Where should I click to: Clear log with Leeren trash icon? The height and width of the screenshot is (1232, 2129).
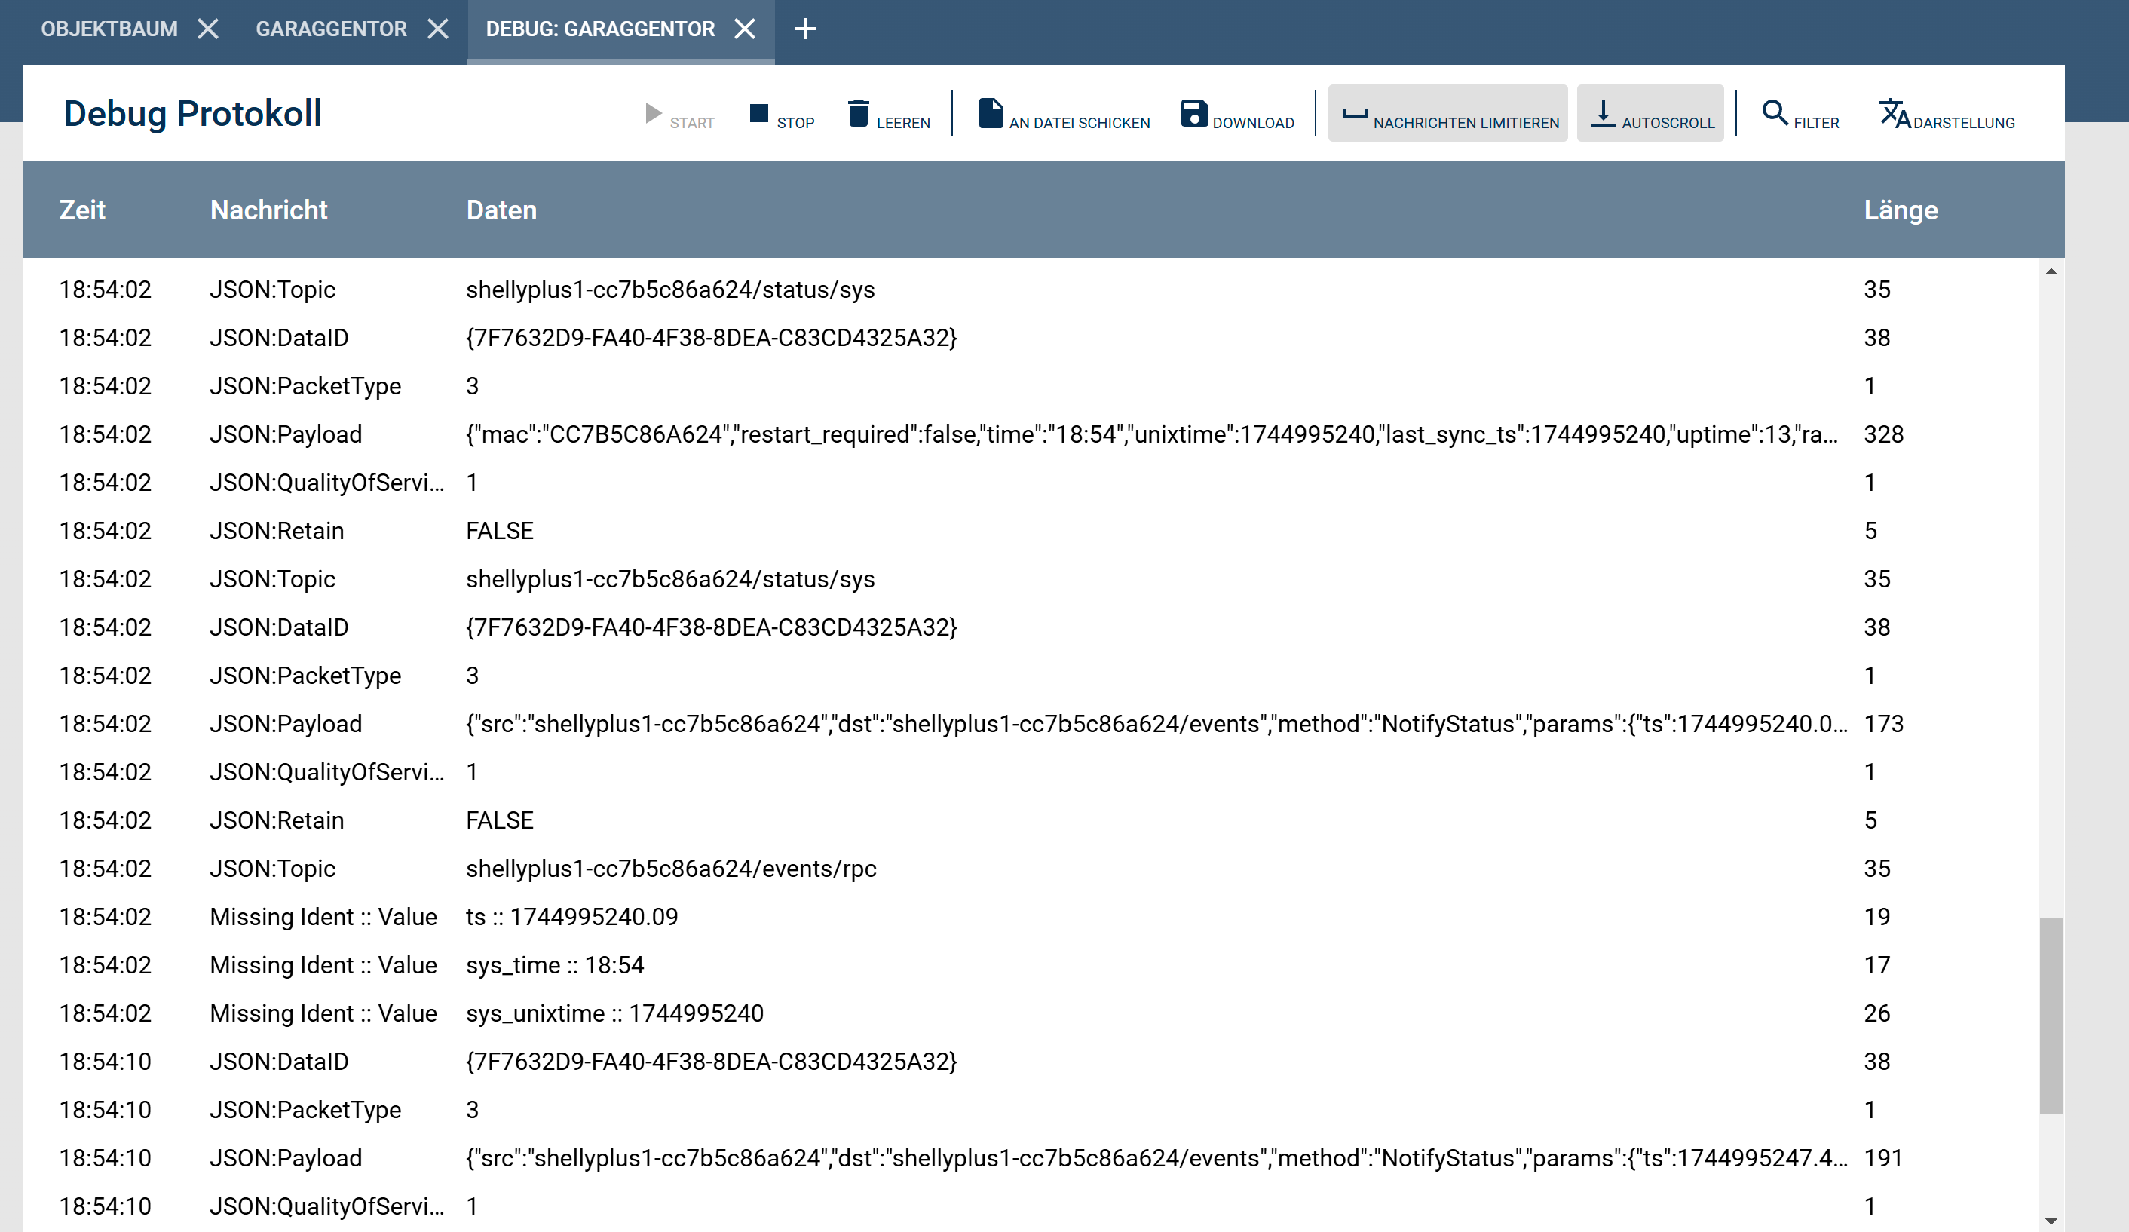pos(857,113)
